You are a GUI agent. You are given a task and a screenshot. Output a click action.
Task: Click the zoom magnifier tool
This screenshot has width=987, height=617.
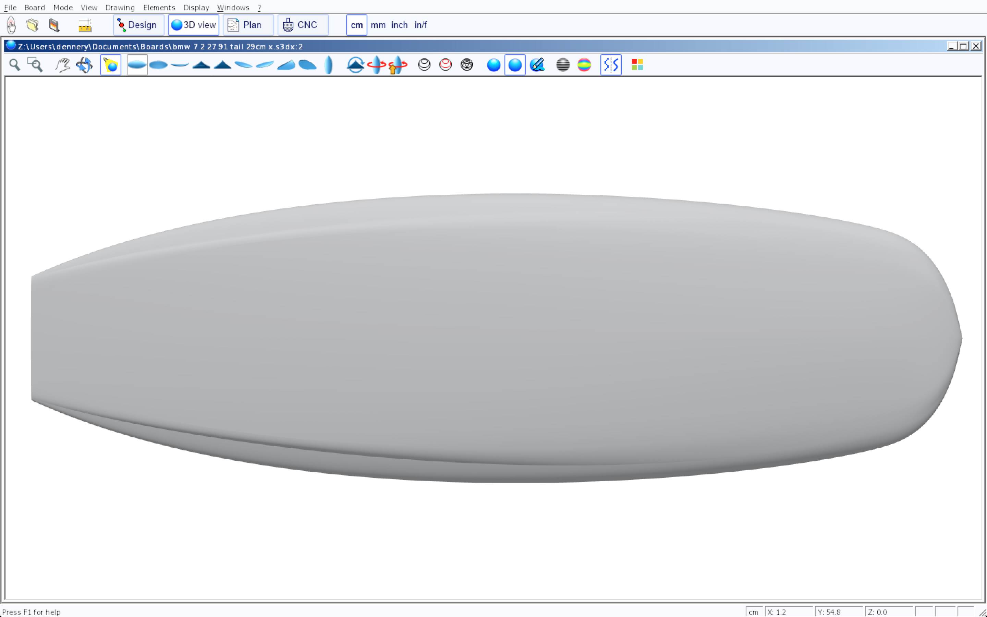click(15, 65)
